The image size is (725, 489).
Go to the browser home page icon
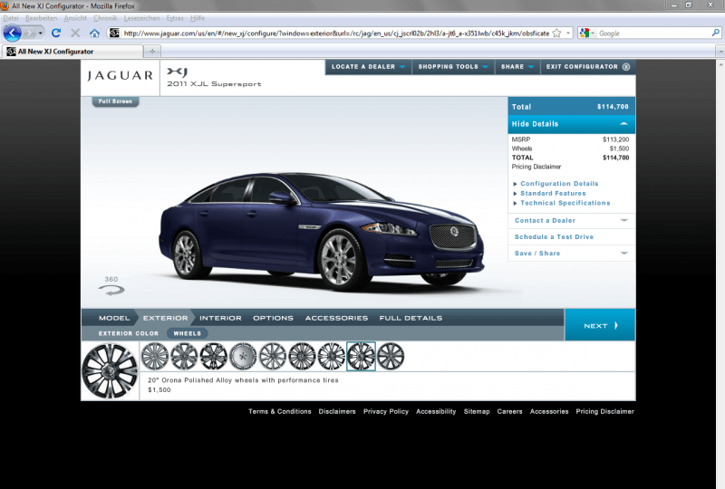pyautogui.click(x=95, y=33)
